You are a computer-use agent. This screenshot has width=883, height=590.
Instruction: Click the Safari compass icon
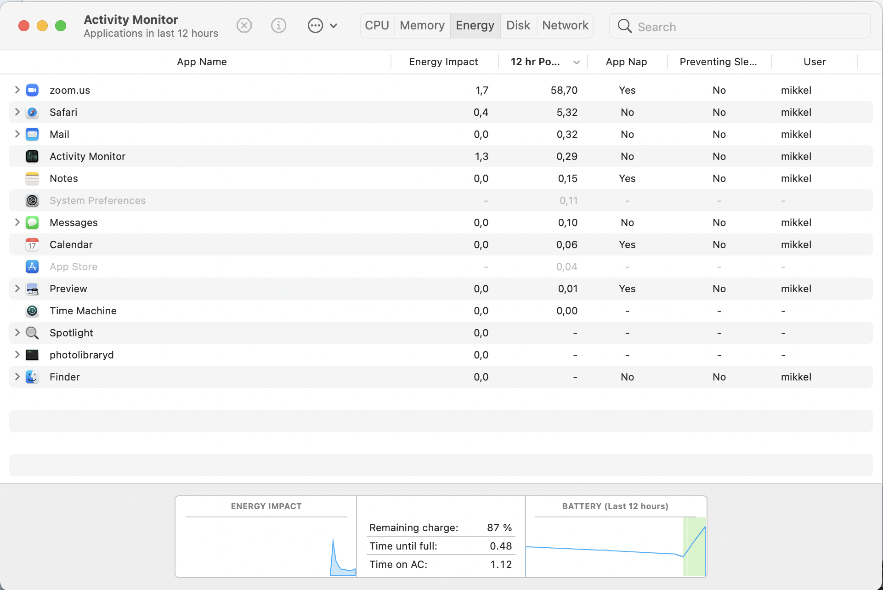tap(32, 112)
